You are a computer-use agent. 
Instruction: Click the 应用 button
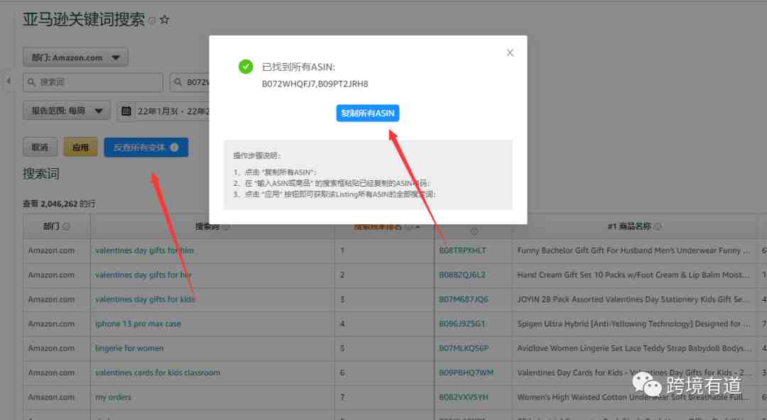pyautogui.click(x=80, y=147)
